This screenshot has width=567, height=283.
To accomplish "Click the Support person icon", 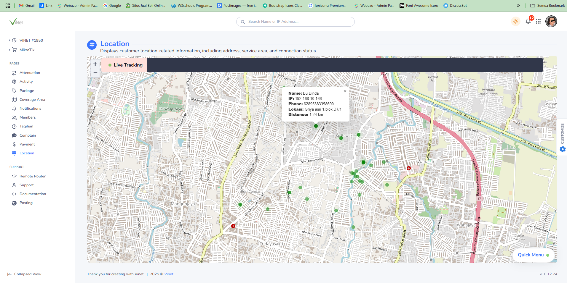I will [x=14, y=185].
